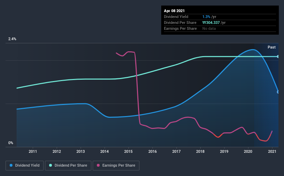Click the 2015 x-axis label
Viewport: 284px width, 176px height.
tap(128, 151)
